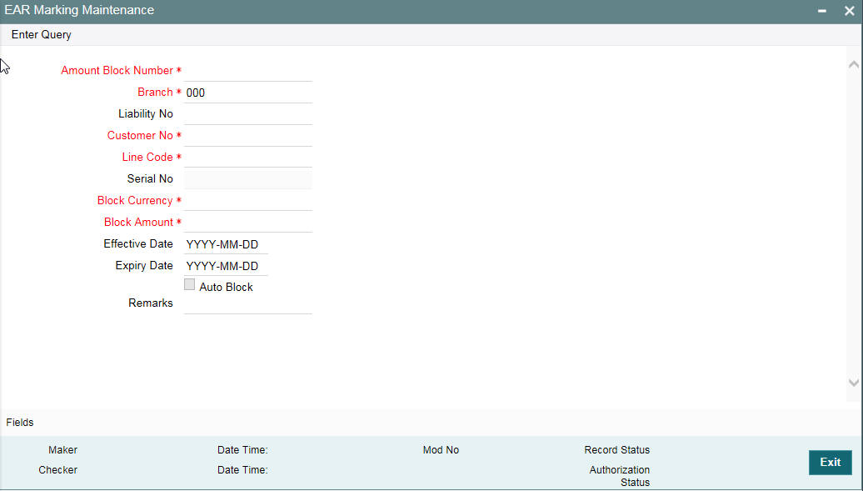Click the Record Status label
Screen dimensions: 863x491
click(x=617, y=450)
